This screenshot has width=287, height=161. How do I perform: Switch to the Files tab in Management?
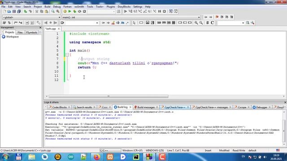pos(20,32)
